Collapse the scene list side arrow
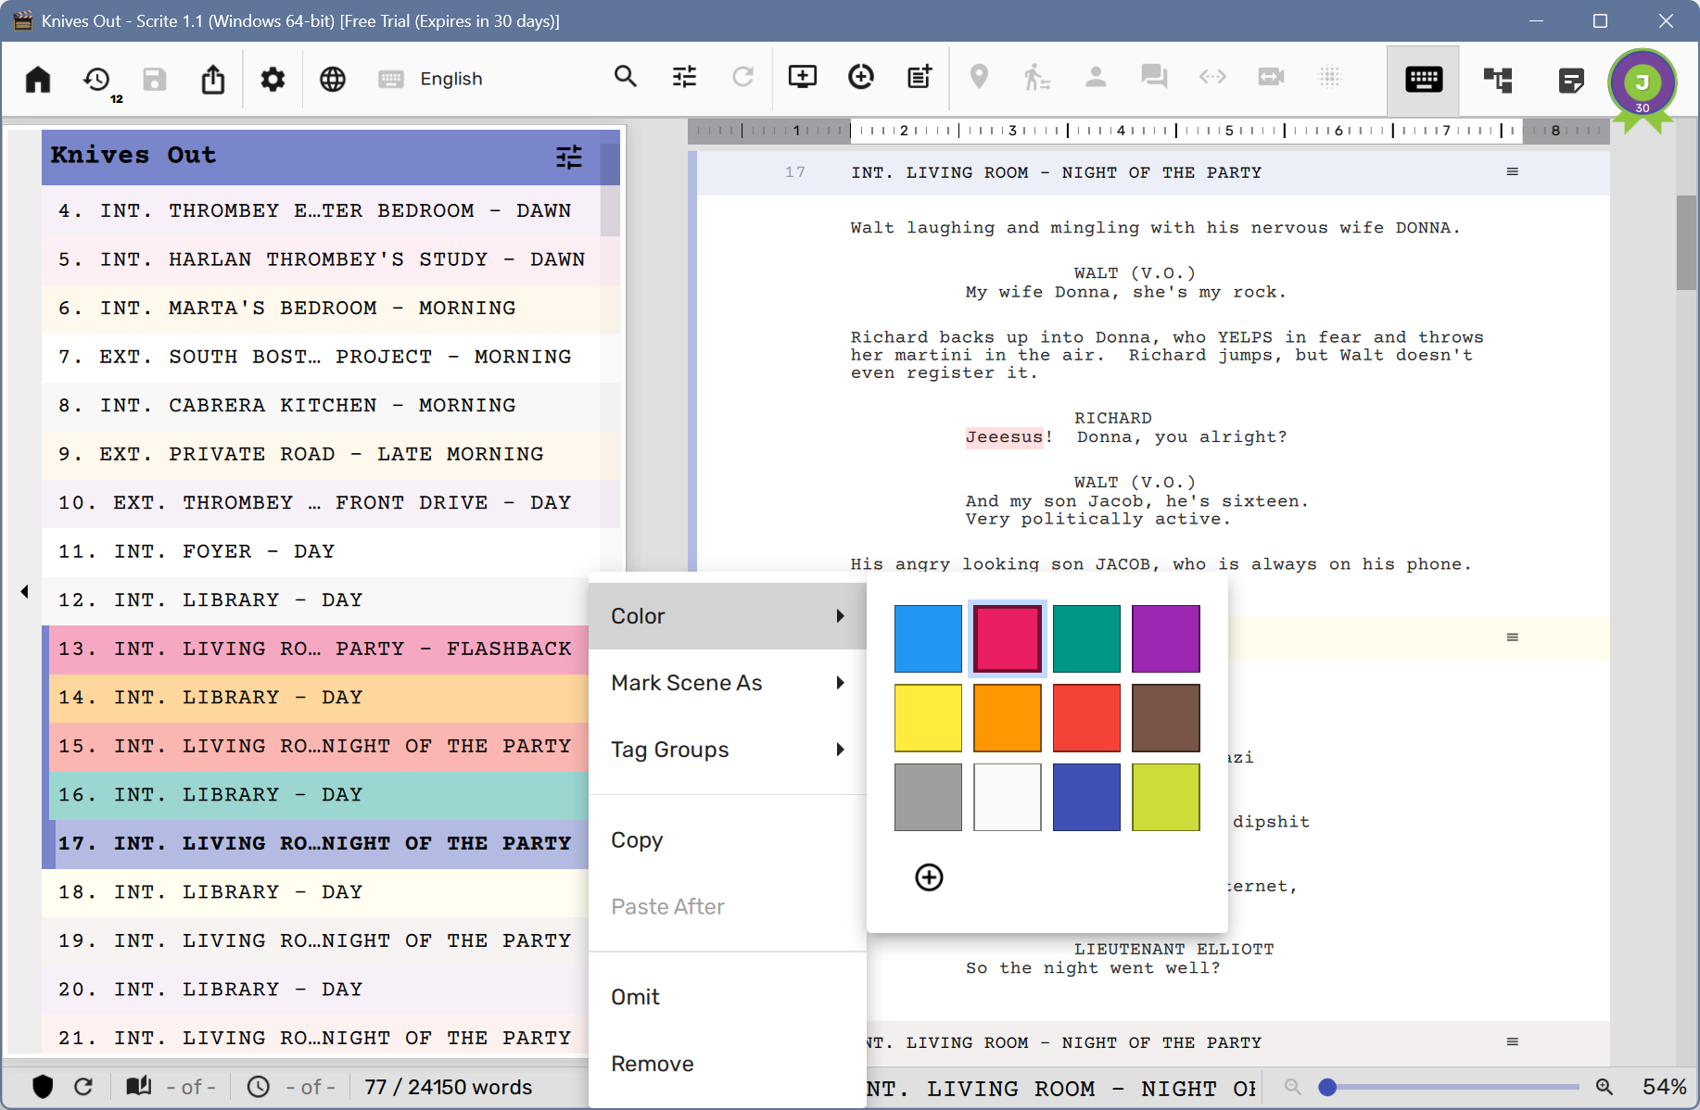1700x1110 pixels. (x=24, y=591)
